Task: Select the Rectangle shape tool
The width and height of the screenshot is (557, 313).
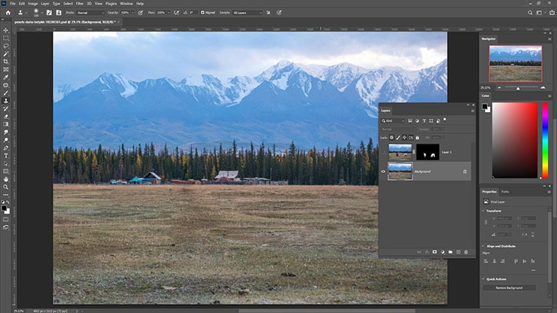Action: click(x=6, y=172)
